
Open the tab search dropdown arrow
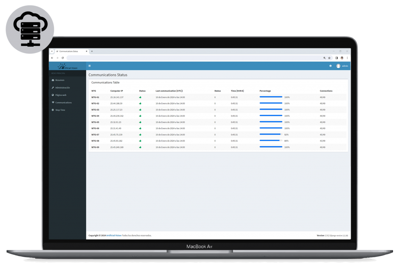tap(52, 51)
